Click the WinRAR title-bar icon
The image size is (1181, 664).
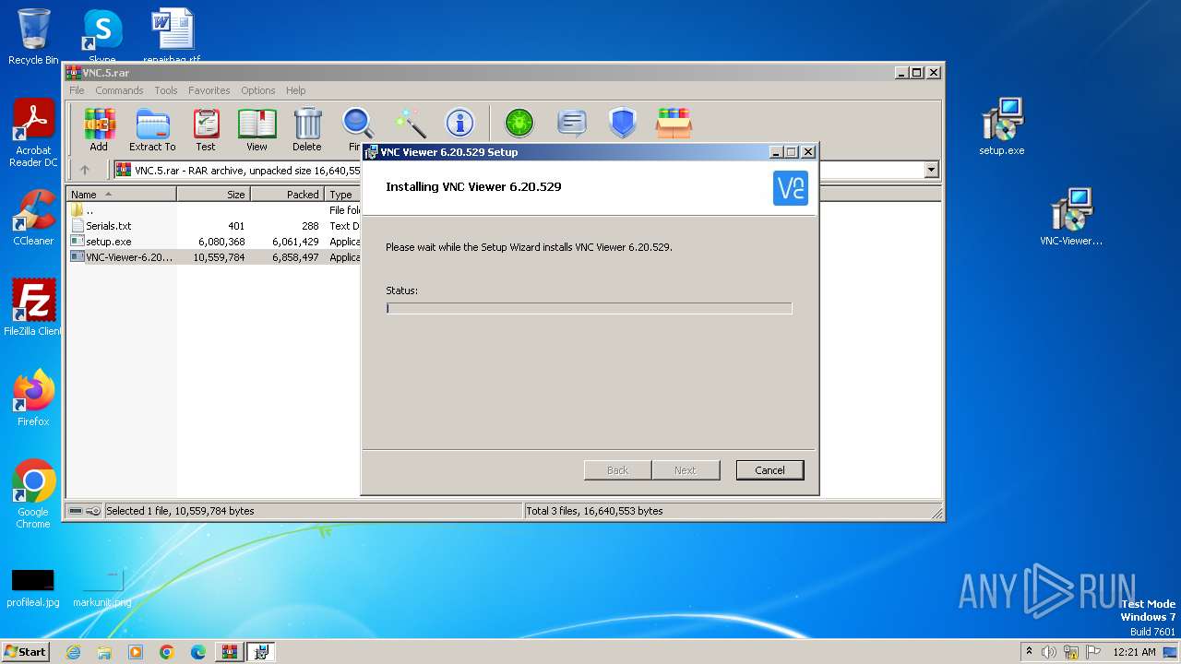pyautogui.click(x=74, y=73)
